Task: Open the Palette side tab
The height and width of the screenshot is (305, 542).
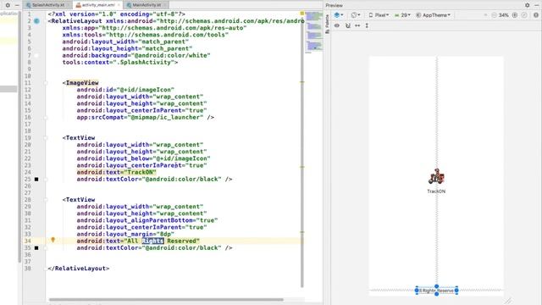Action: click(328, 25)
